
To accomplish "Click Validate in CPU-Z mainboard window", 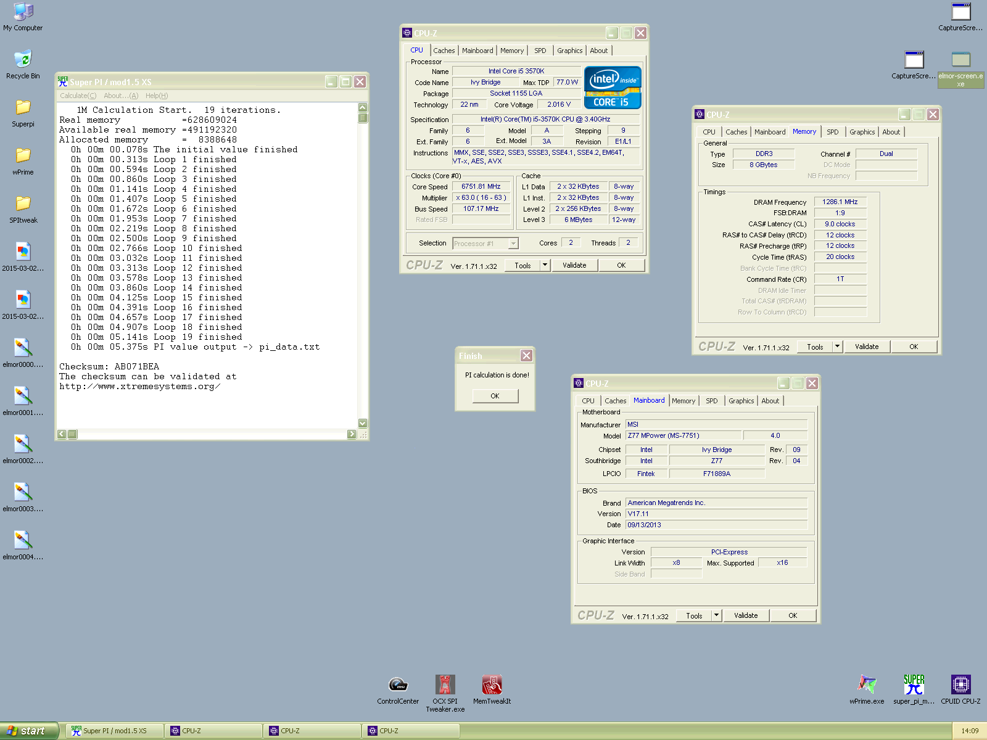I will tap(746, 615).
